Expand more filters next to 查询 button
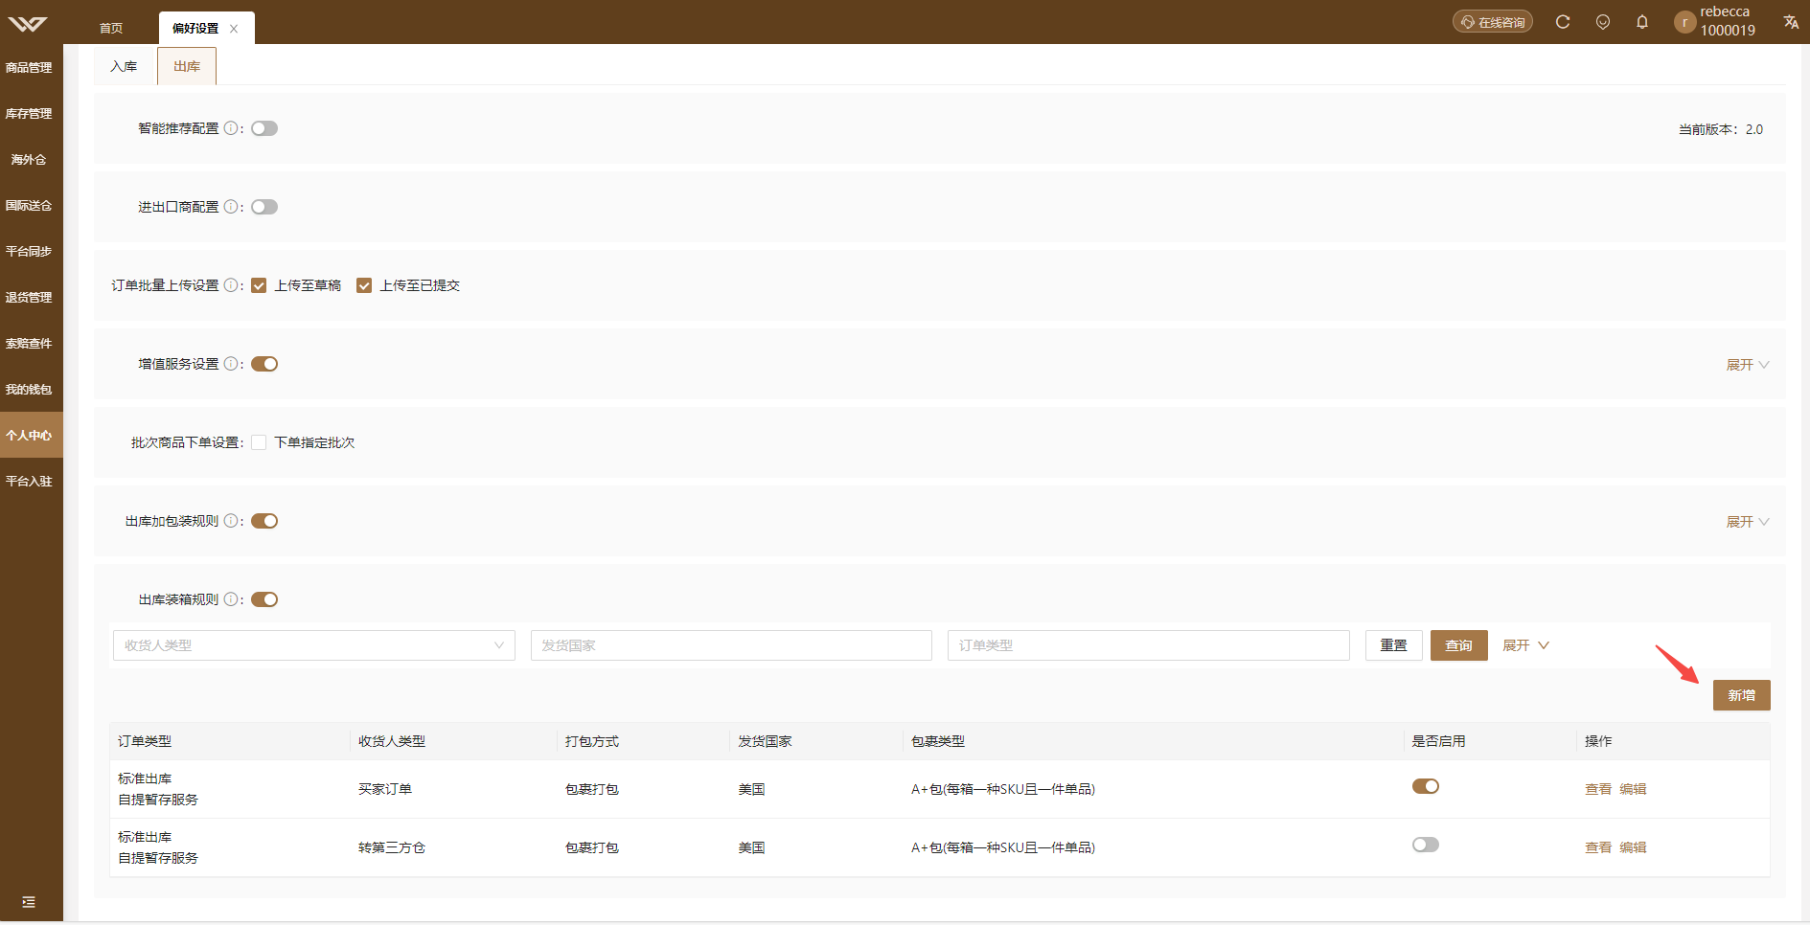Viewport: 1810px width, 925px height. (x=1525, y=645)
